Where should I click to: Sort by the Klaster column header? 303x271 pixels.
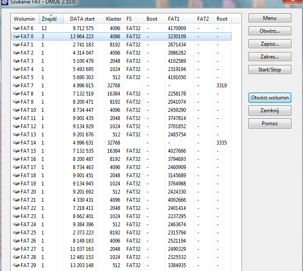point(110,19)
